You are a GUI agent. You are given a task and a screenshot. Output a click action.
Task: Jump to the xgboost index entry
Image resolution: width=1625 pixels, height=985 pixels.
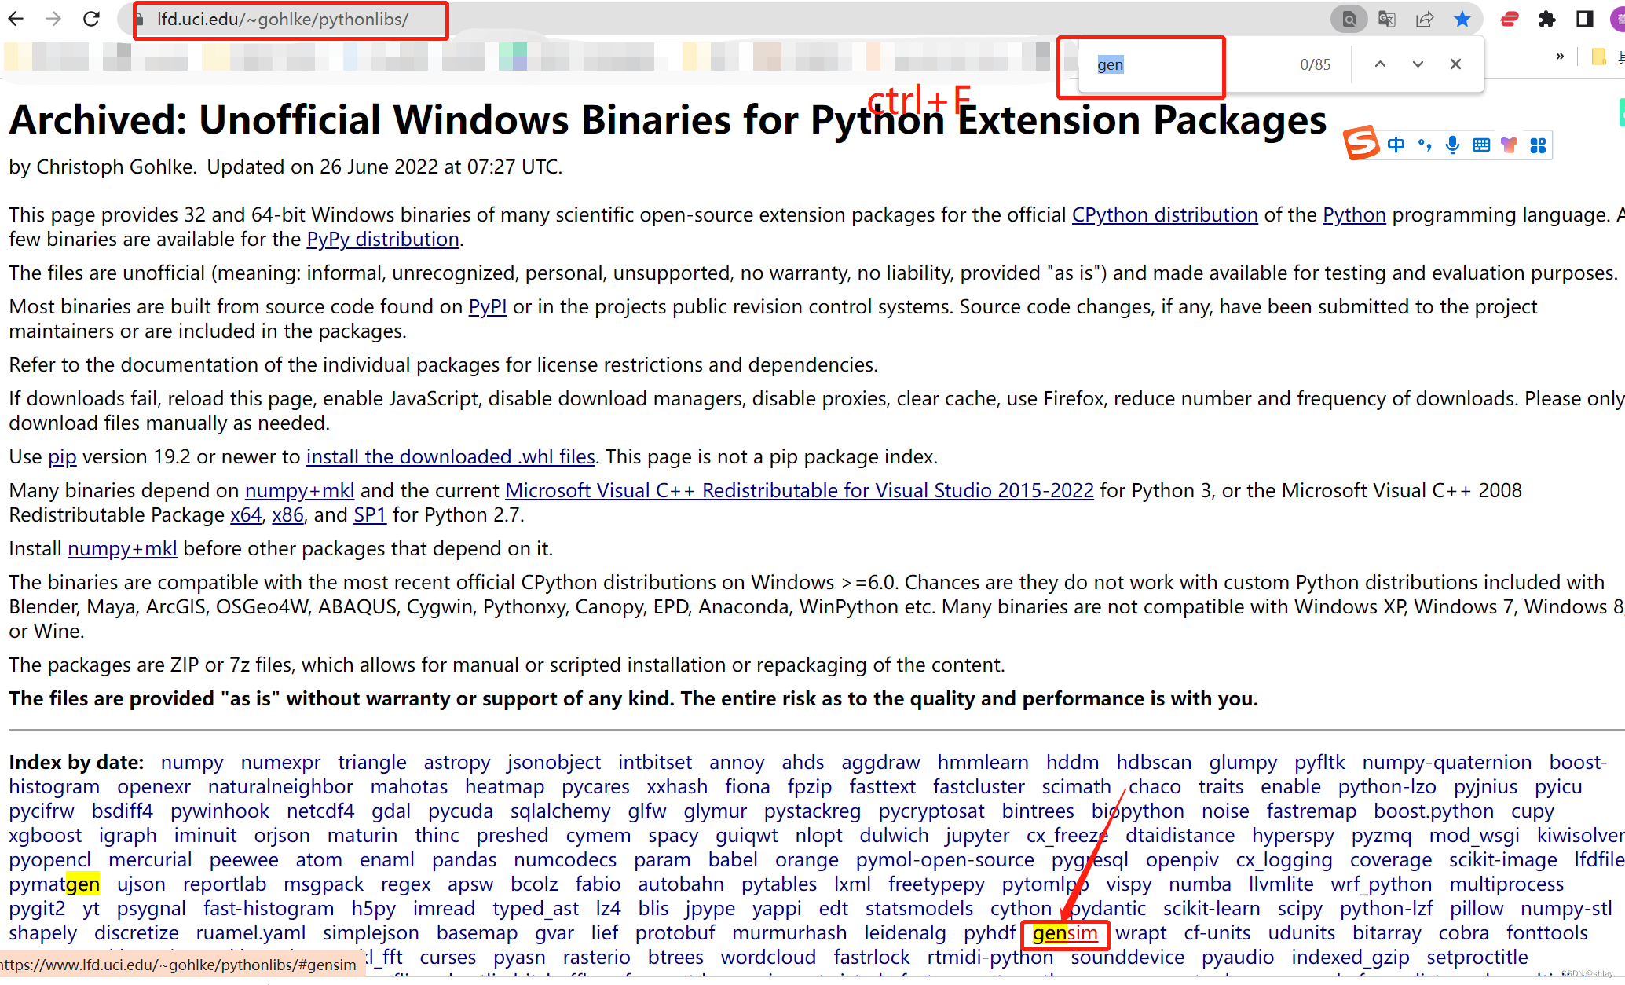pos(46,835)
